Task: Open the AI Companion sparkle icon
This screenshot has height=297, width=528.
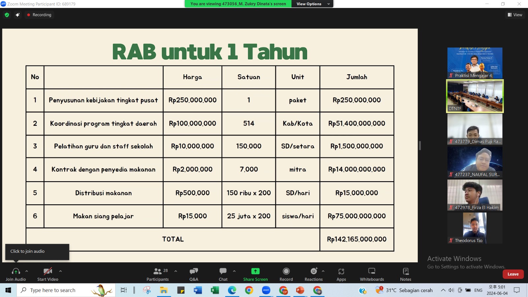Action: pos(17,15)
